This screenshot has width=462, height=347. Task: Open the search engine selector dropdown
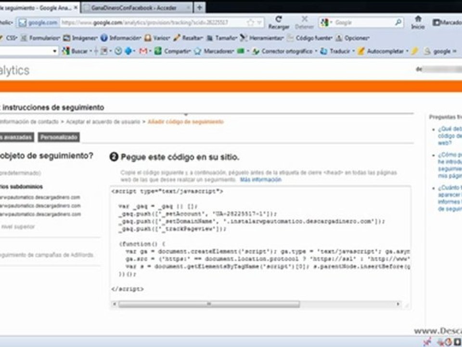(x=326, y=23)
